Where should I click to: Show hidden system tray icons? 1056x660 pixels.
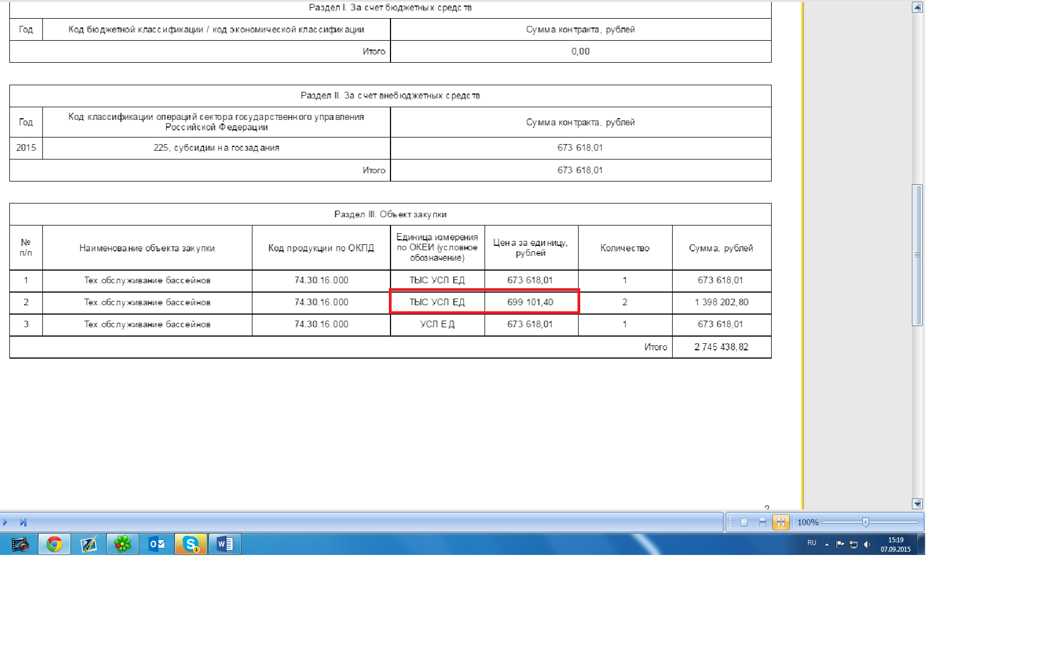[x=827, y=544]
